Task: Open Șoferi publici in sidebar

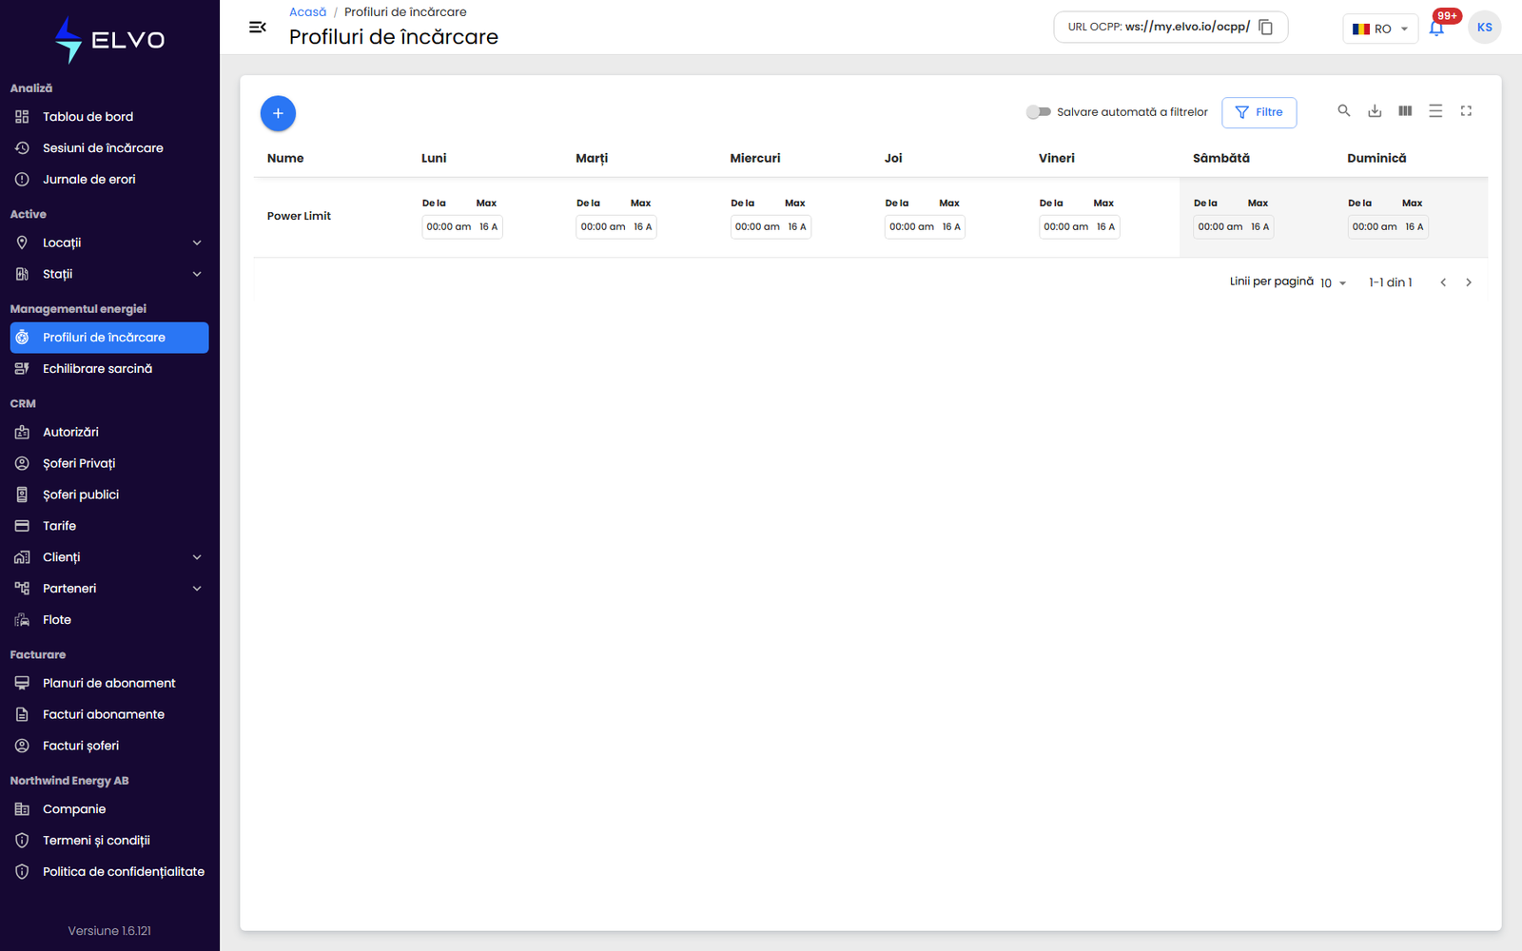Action: 109,495
